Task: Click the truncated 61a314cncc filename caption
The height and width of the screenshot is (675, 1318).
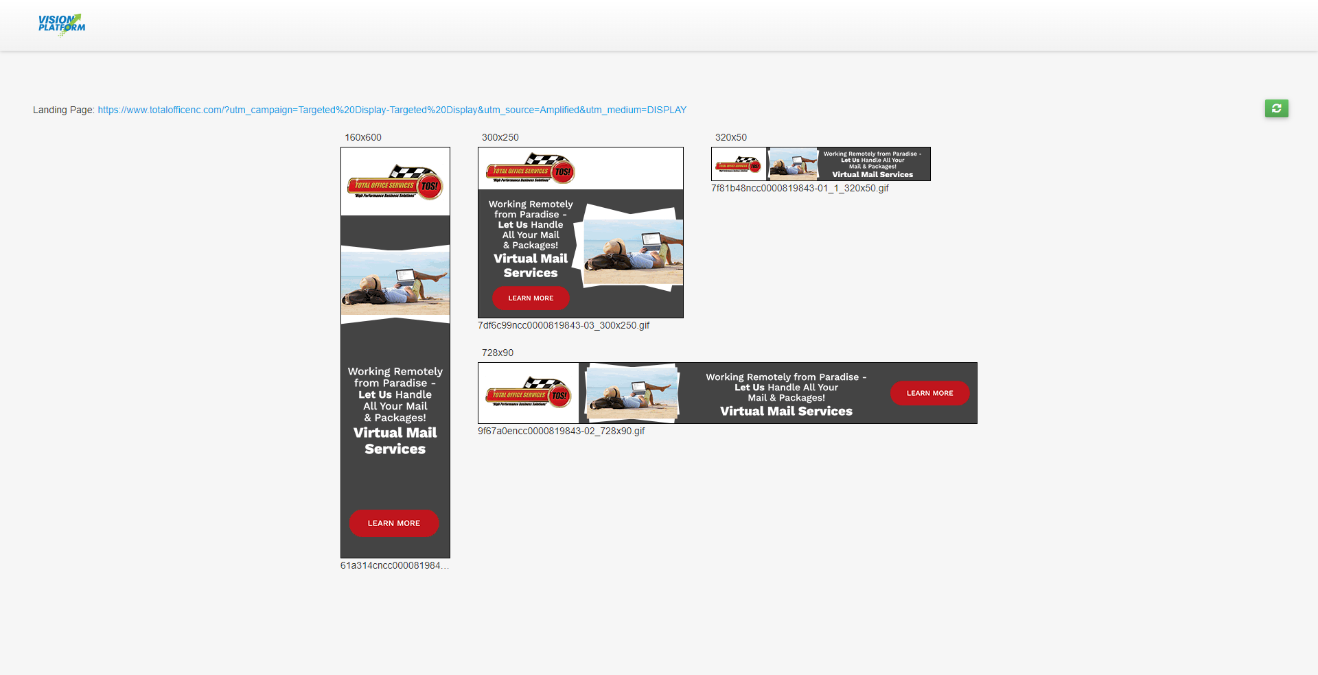Action: coord(395,565)
